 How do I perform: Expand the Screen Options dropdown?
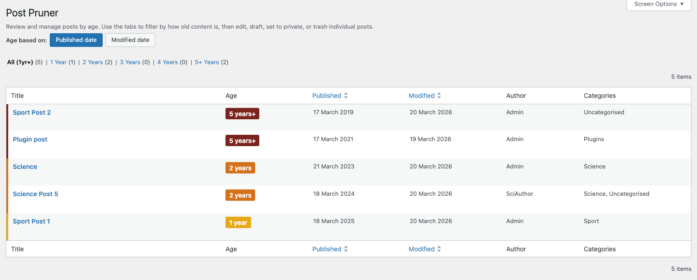pos(659,4)
